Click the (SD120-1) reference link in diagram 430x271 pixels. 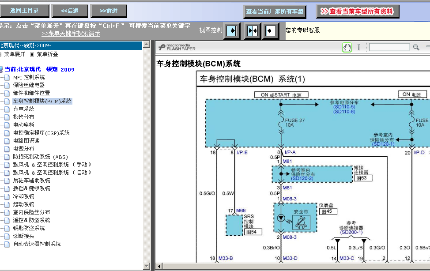[383, 144]
